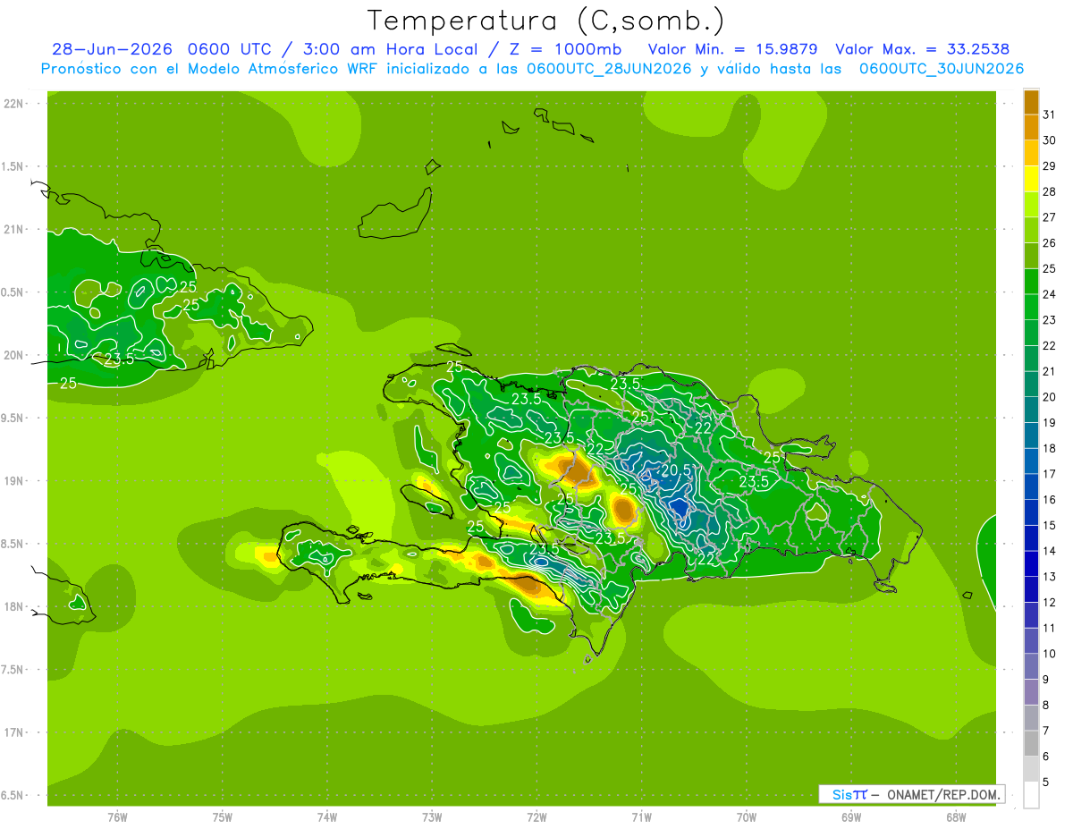The width and height of the screenshot is (1073, 829).
Task: Click the "22N" latitude axis label
Action: click(13, 104)
